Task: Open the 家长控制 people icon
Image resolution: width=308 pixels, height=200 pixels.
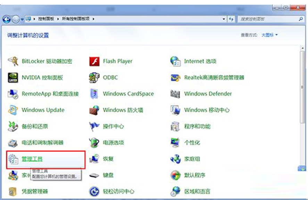Action: pyautogui.click(x=13, y=175)
